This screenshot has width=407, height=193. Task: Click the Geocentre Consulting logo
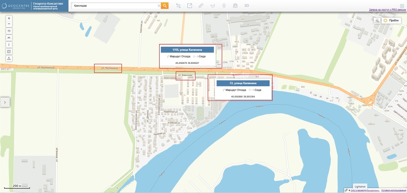(x=16, y=6)
